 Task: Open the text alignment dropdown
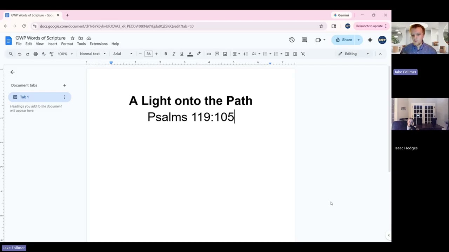236,54
